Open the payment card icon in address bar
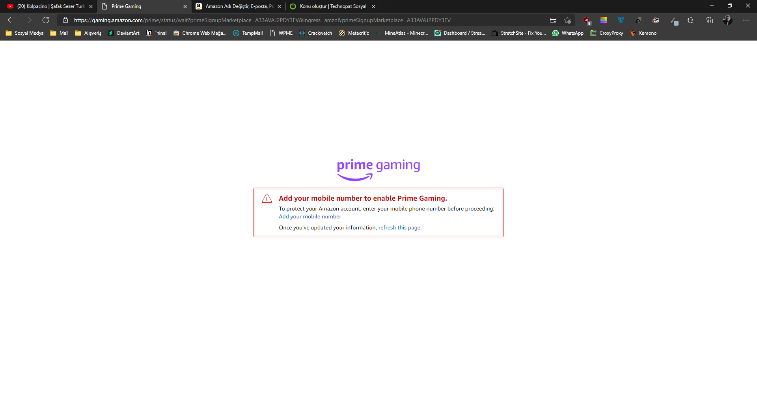The height and width of the screenshot is (410, 757). click(553, 20)
